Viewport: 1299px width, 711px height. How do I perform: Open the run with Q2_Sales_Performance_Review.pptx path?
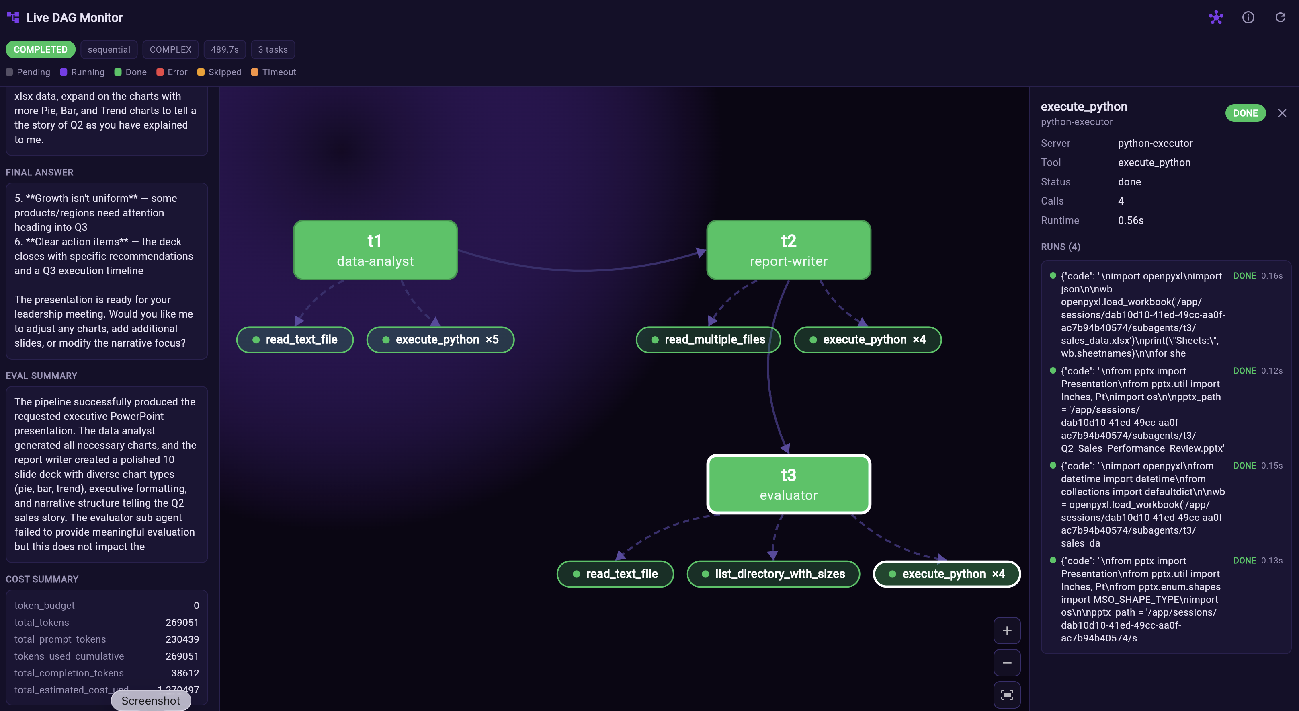[1166, 409]
